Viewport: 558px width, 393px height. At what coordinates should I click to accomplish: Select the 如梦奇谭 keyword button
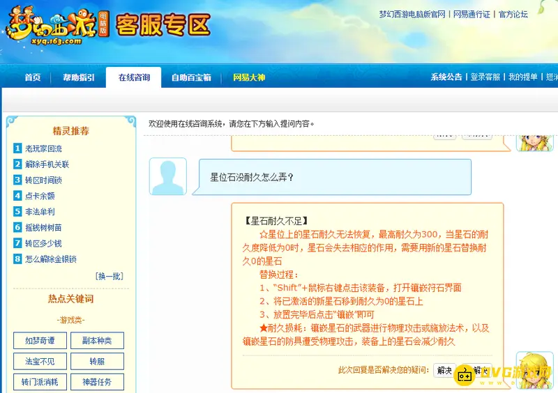40,341
